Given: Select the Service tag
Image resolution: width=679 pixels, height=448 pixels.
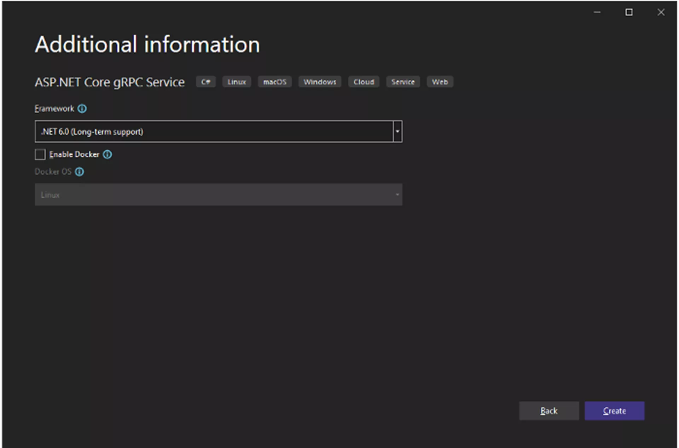Looking at the screenshot, I should pos(403,82).
